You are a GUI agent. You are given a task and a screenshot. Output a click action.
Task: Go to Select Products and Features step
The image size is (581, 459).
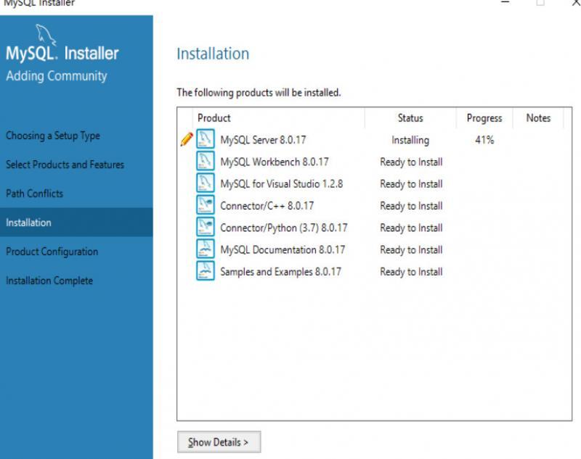[x=65, y=164]
